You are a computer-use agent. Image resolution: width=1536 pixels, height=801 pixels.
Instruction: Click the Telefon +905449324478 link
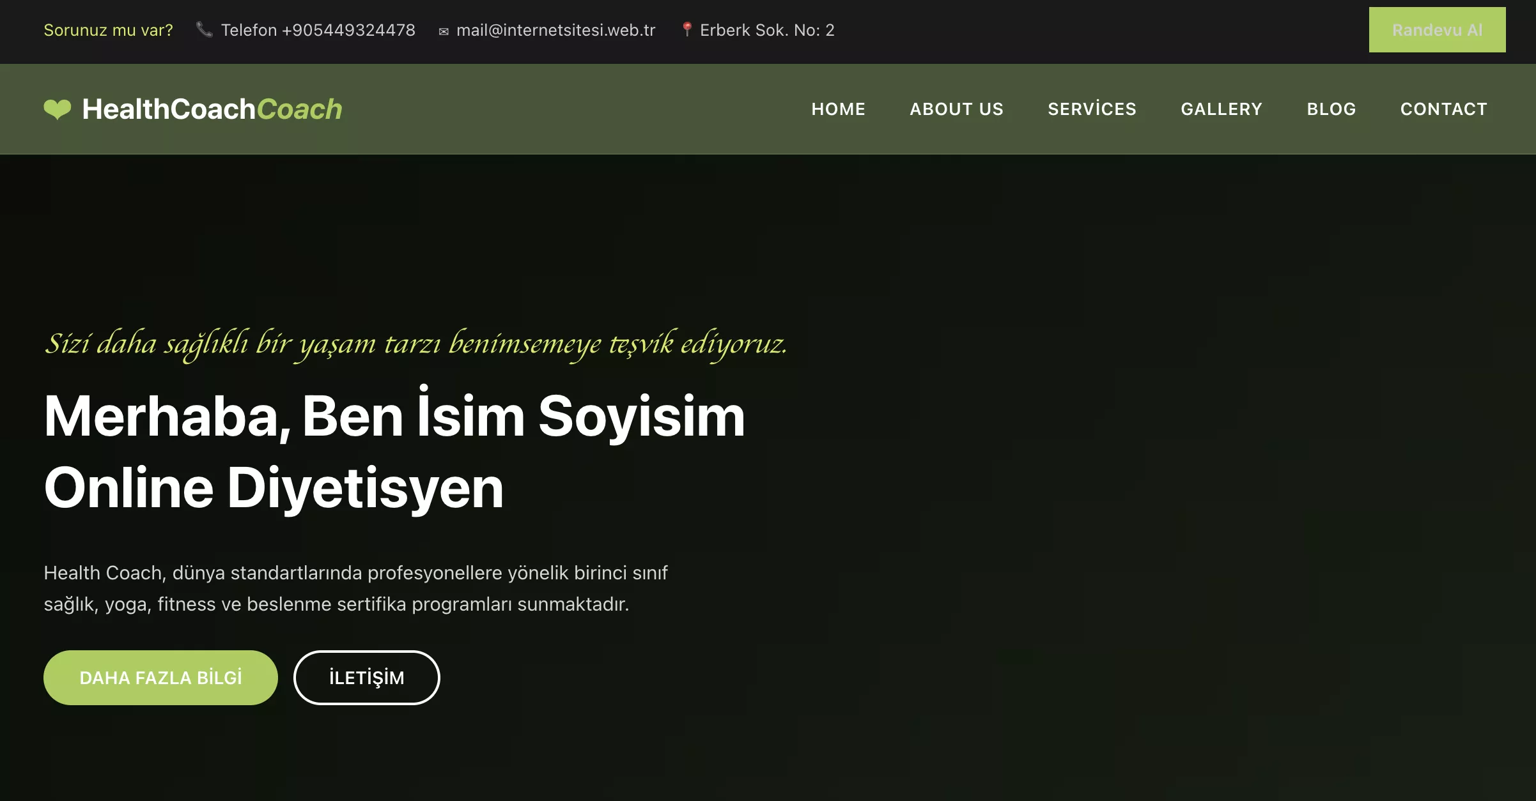pos(318,30)
